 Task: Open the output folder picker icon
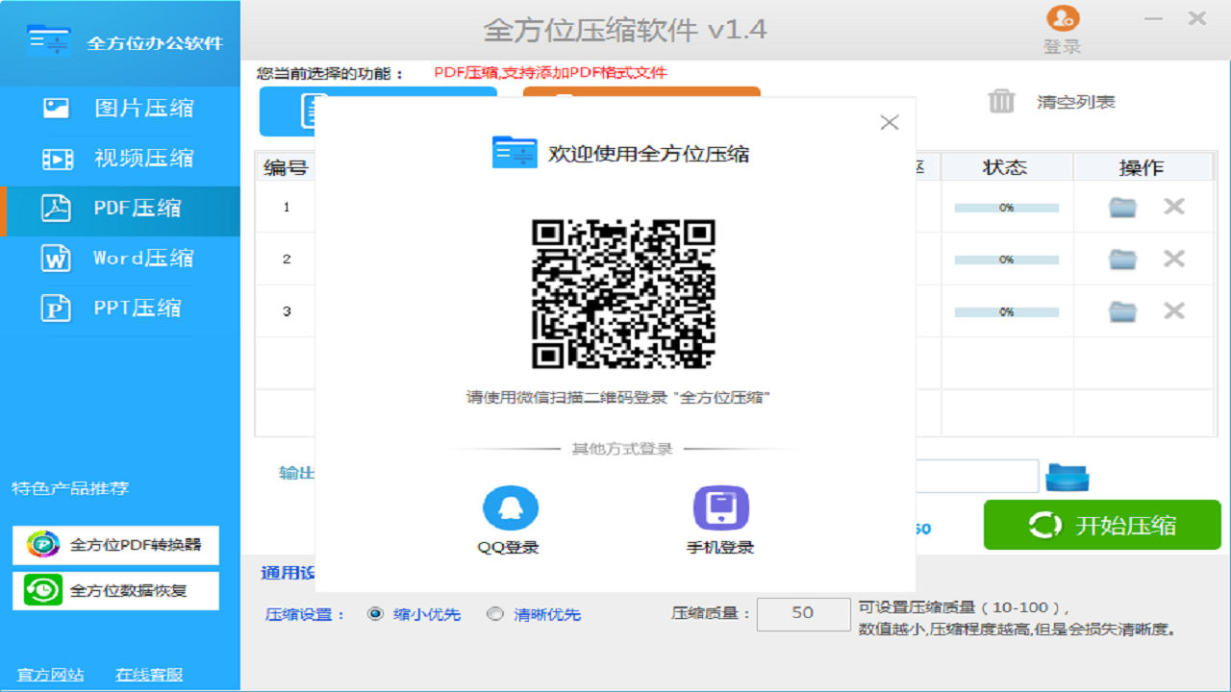coord(1067,475)
